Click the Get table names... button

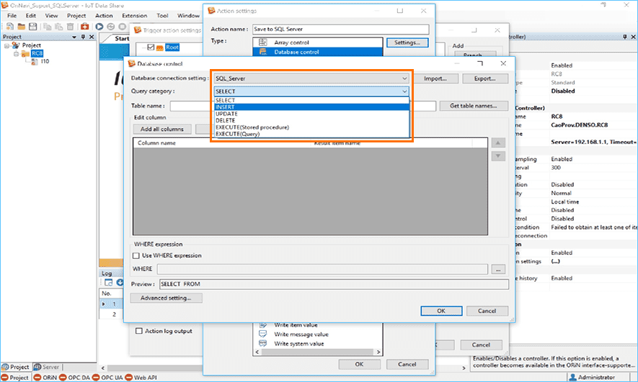(x=474, y=106)
